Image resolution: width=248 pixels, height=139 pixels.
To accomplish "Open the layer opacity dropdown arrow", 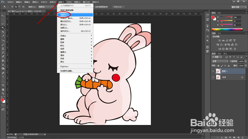I will [x=246, y=61].
